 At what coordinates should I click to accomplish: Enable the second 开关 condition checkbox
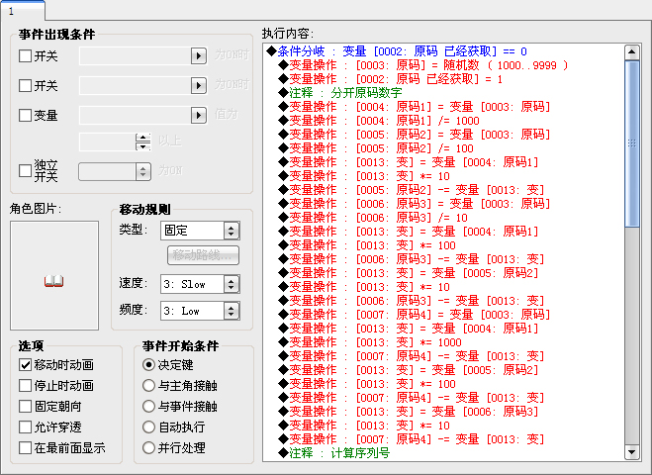[26, 86]
